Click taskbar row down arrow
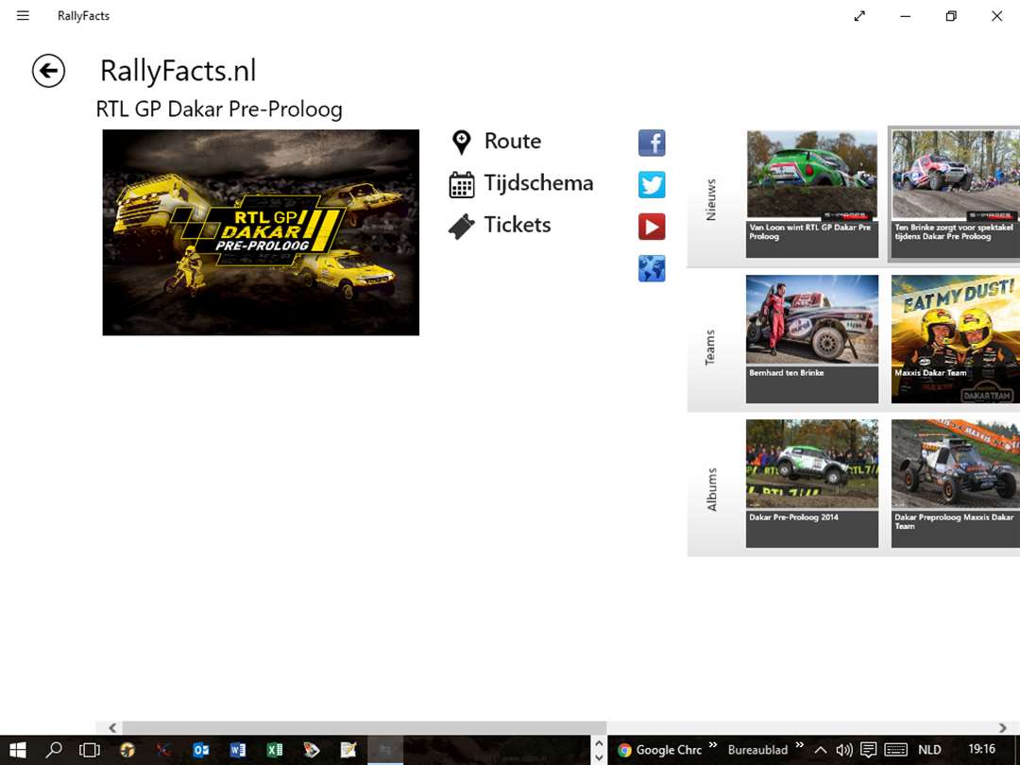Screen dimensions: 1020x765 point(599,757)
